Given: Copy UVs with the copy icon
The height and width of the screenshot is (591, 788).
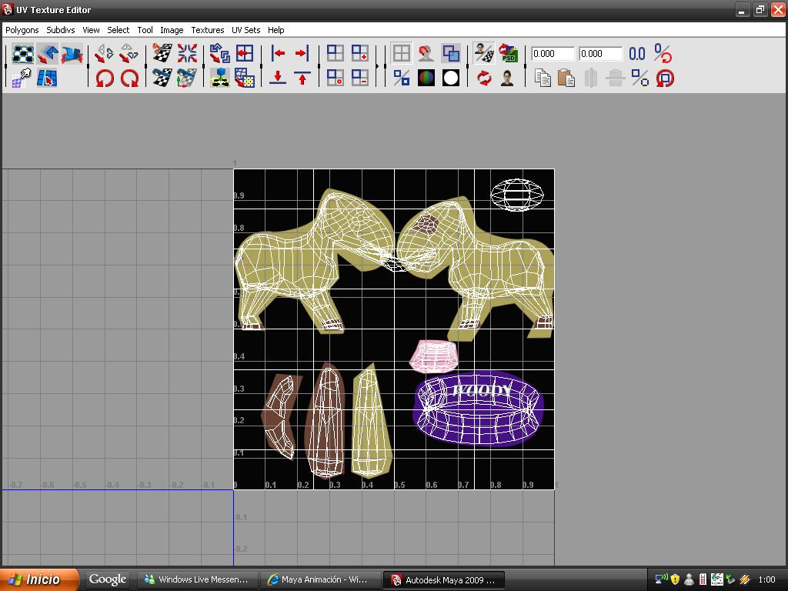Looking at the screenshot, I should 543,78.
